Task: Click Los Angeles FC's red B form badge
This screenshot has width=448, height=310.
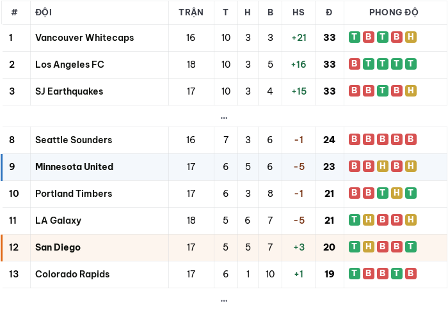Action: tap(355, 64)
